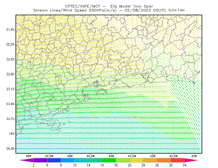Select the gold 26-28 color swatch
This screenshot has width=218, height=168.
(150, 160)
